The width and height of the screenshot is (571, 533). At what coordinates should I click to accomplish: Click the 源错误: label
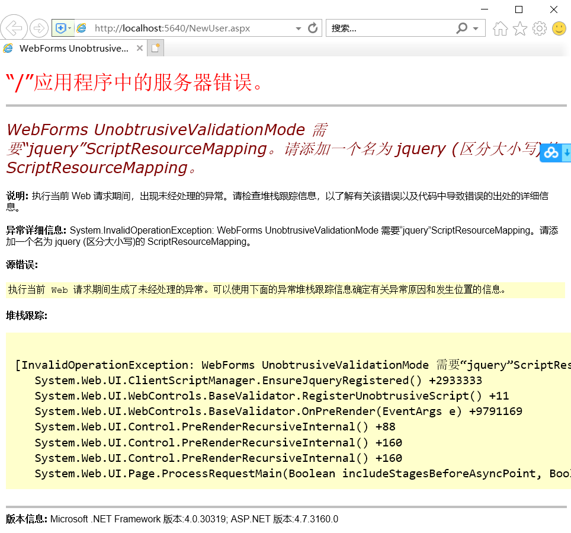[21, 264]
